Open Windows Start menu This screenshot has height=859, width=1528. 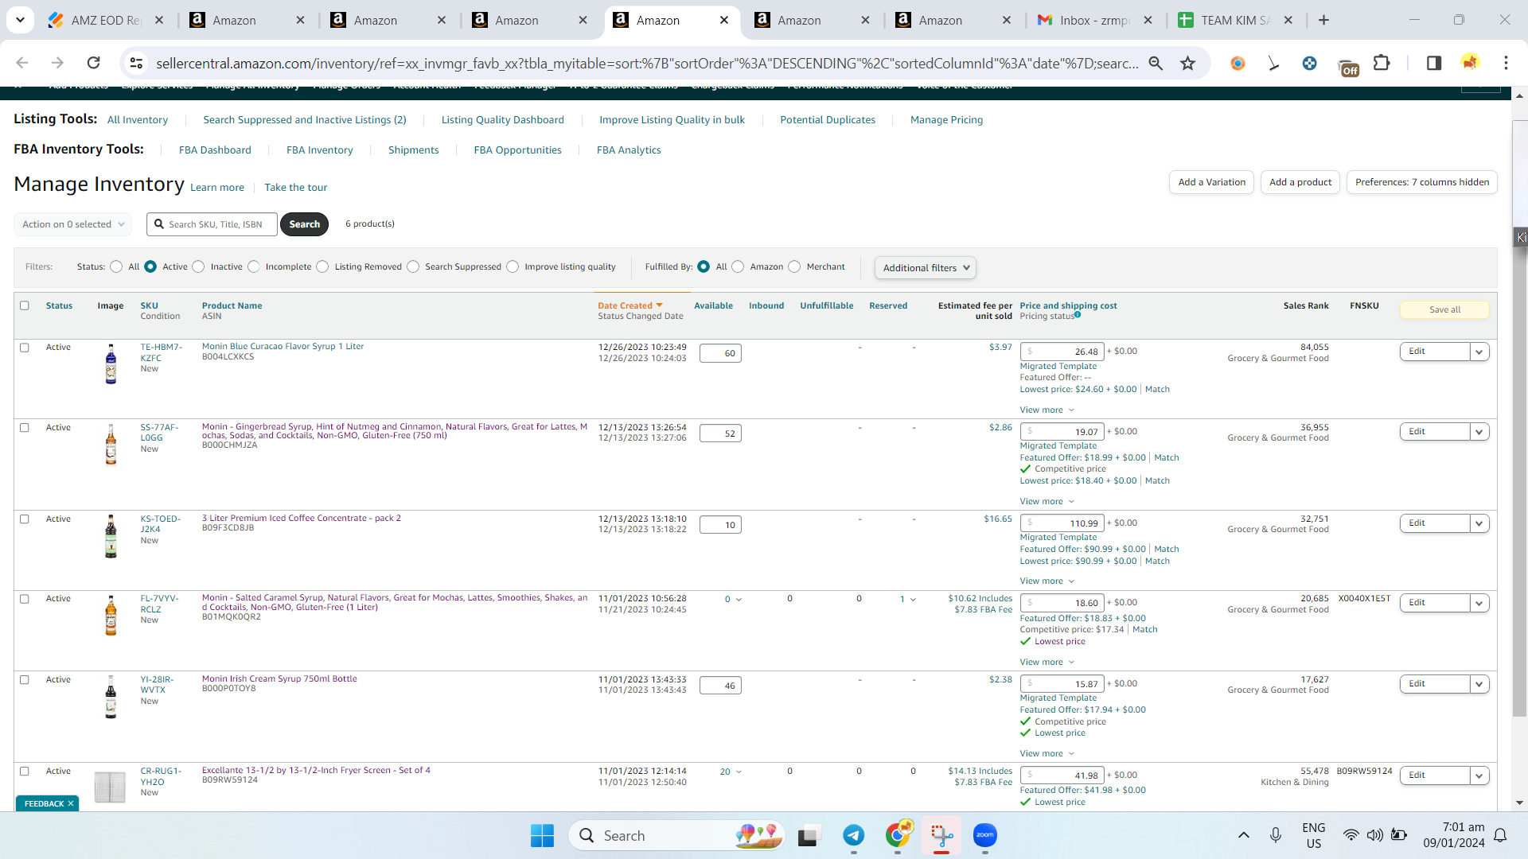click(542, 835)
